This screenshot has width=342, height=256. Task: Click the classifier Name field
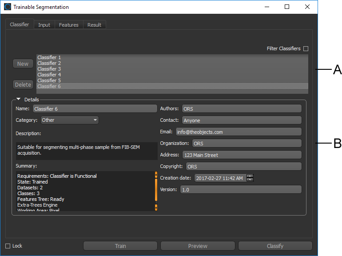click(x=95, y=108)
